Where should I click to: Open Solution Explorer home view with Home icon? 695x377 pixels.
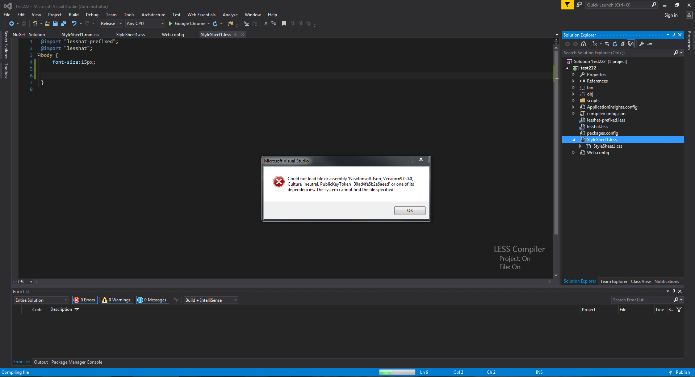583,44
